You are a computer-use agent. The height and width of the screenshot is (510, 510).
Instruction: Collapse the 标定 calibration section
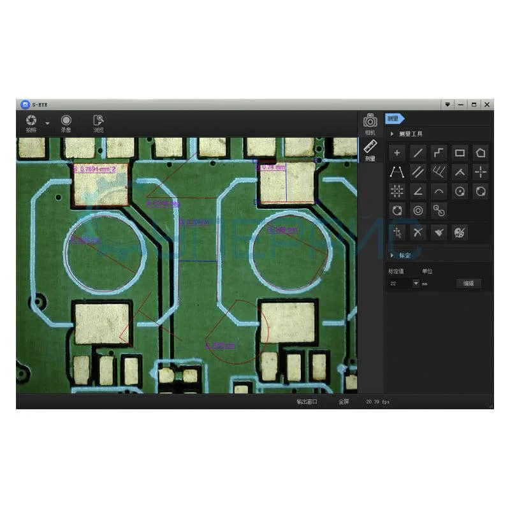click(391, 255)
